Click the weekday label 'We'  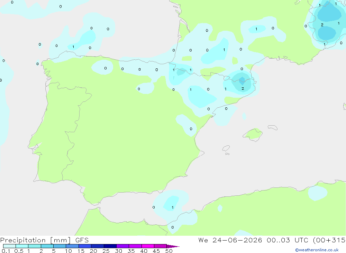click(x=203, y=240)
